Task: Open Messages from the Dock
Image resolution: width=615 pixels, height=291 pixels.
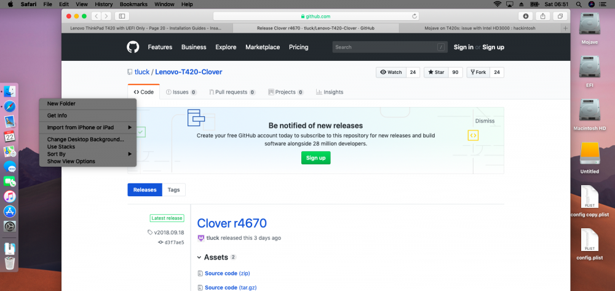Action: pos(10,167)
